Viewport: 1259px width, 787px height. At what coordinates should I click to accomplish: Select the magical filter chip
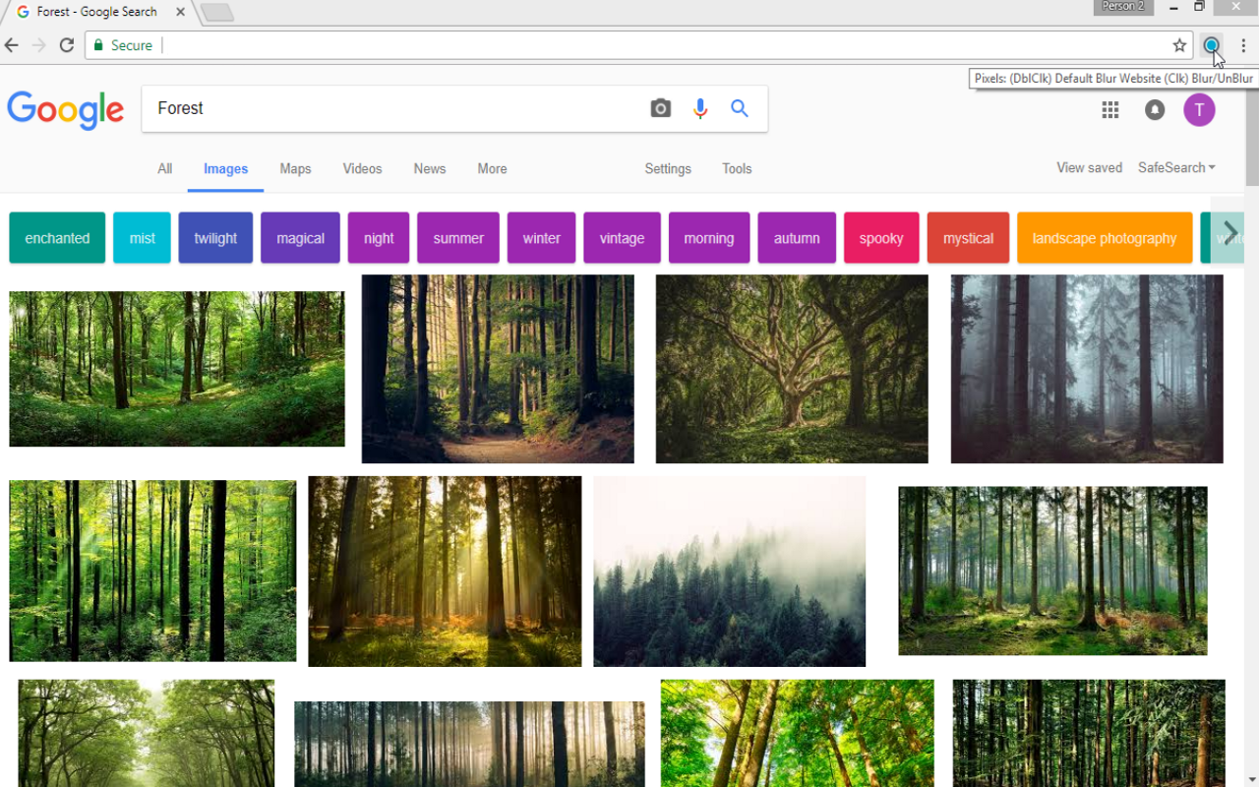[300, 238]
